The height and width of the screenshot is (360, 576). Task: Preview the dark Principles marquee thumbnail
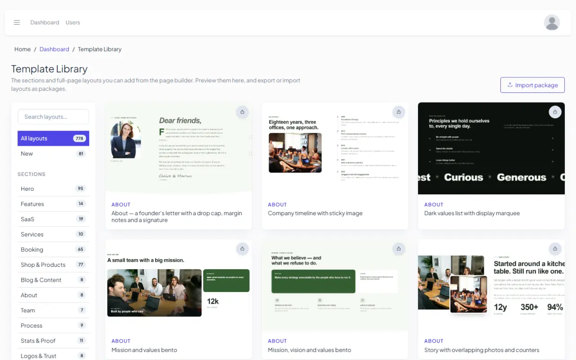491,148
